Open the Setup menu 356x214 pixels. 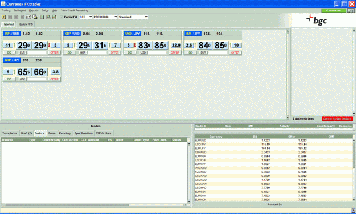[x=45, y=10]
